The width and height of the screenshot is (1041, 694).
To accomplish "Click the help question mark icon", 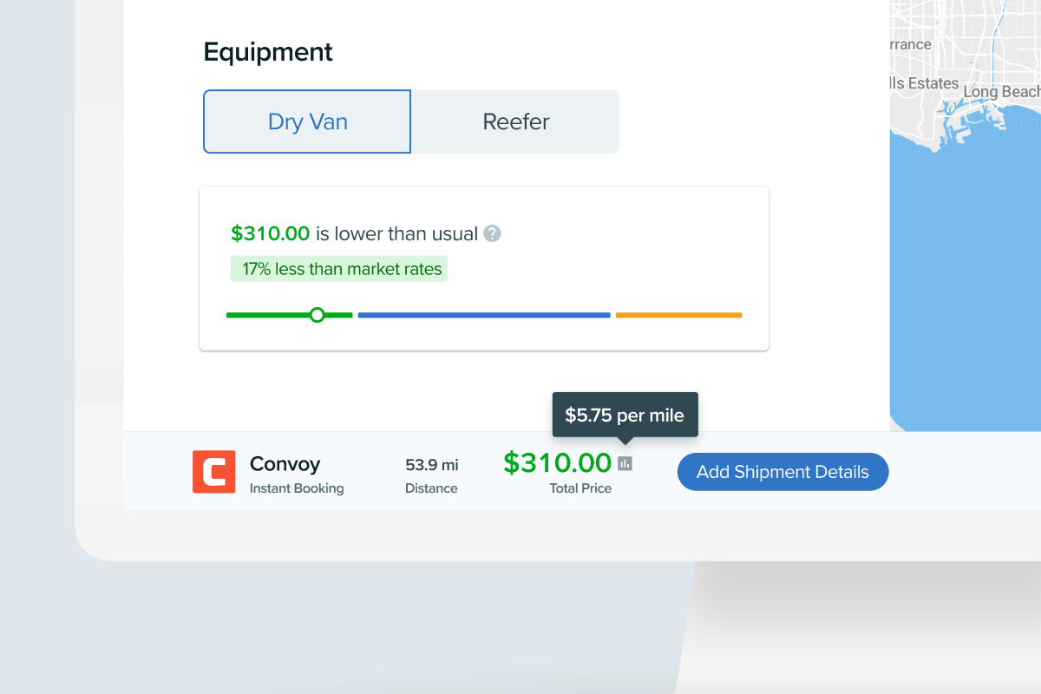I will [492, 233].
